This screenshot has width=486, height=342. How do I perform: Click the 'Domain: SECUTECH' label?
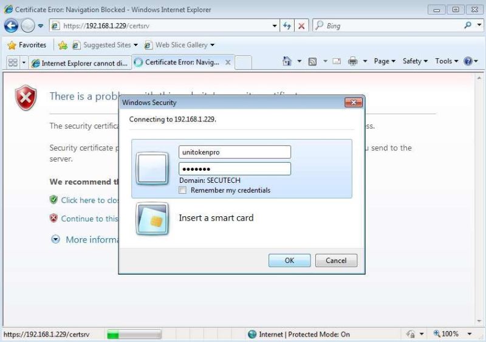click(x=210, y=180)
